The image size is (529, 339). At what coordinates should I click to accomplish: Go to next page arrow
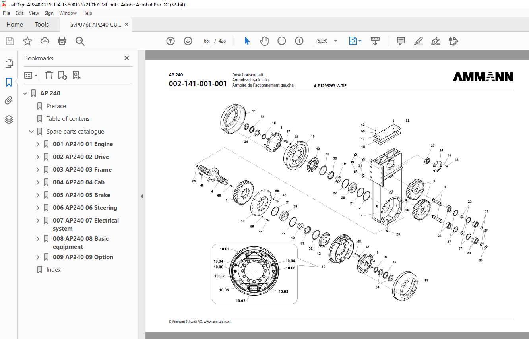click(188, 41)
